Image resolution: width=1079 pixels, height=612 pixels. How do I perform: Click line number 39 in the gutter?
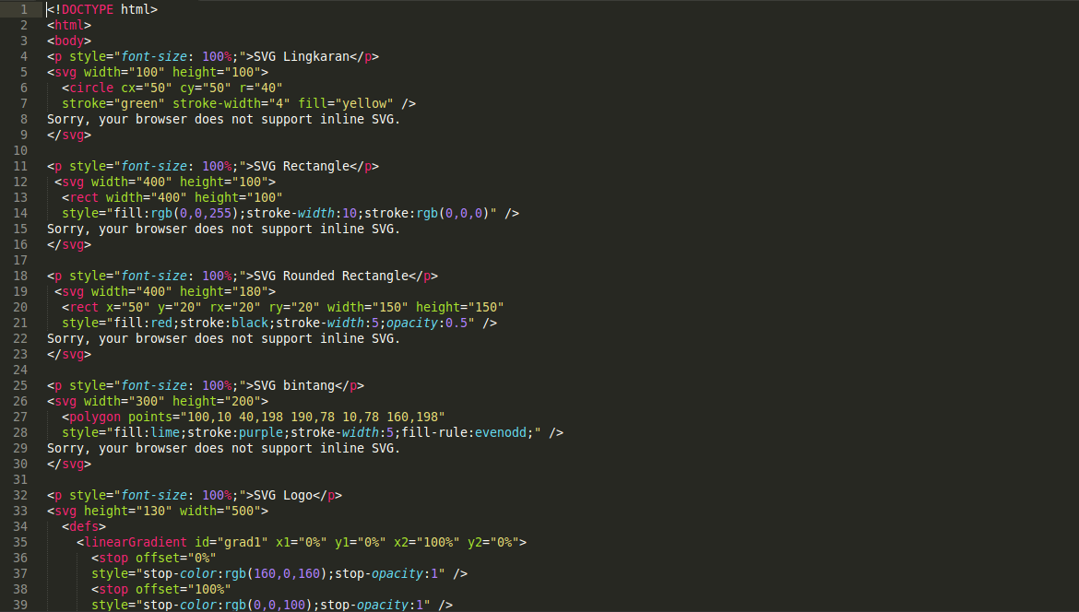(x=20, y=605)
